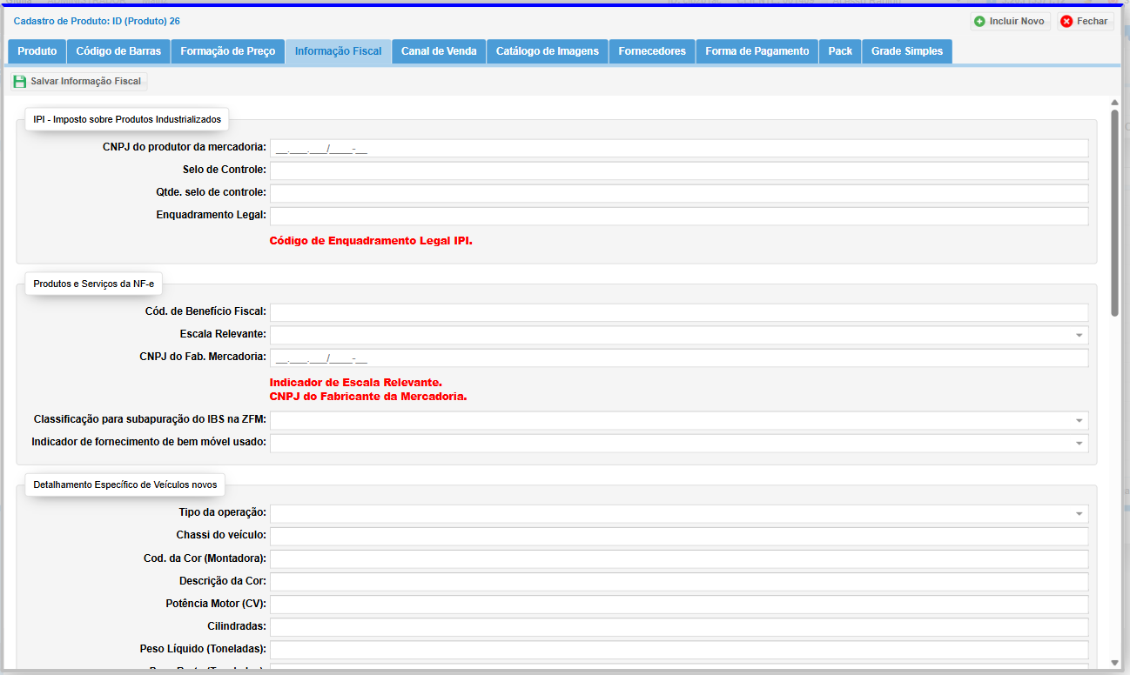Switch to the Grade Simples tab
This screenshot has height=675, width=1130.
point(906,51)
